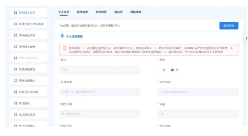248x136 pixels.
Task: Select the 女 gender radio button
Action: [172, 70]
